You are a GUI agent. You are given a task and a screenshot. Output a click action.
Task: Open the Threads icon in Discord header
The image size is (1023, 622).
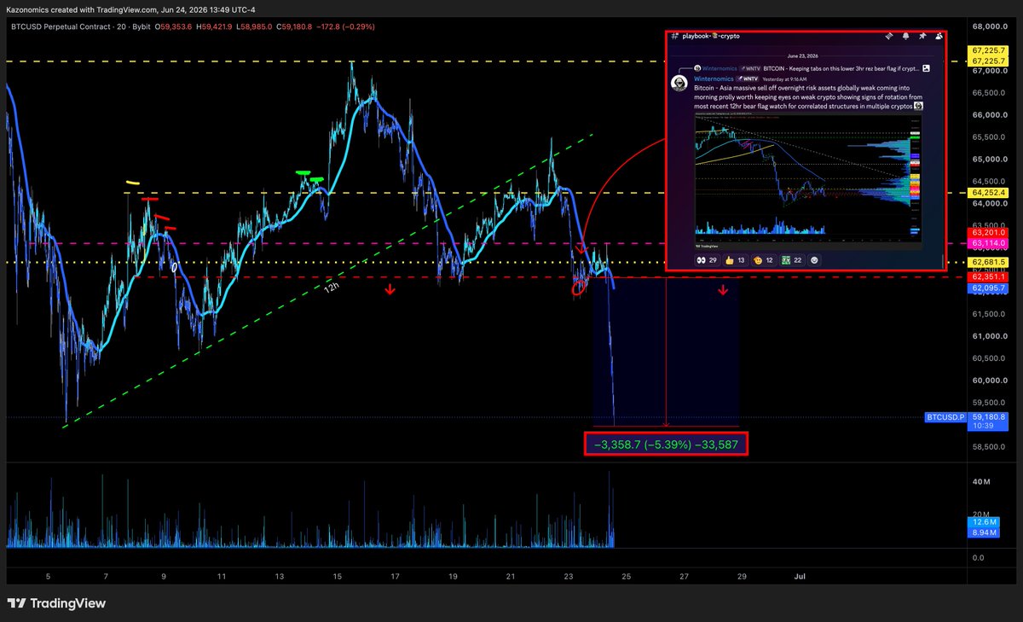(x=888, y=37)
